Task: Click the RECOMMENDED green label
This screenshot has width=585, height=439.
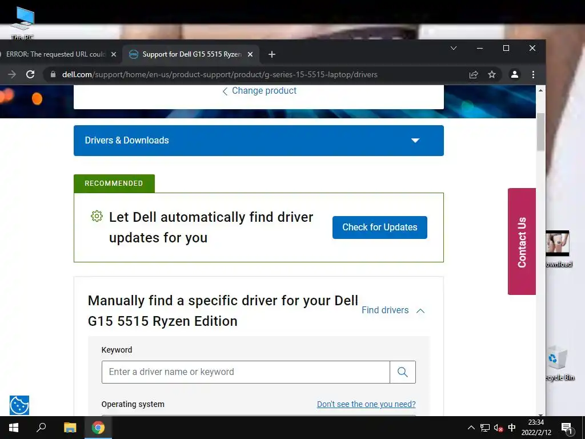Action: (x=114, y=183)
